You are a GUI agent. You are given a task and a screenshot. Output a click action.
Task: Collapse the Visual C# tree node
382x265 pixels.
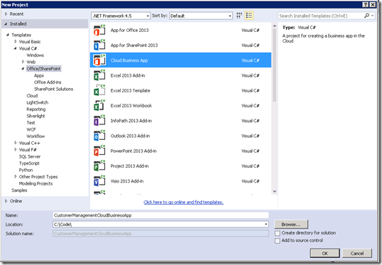pyautogui.click(x=15, y=48)
